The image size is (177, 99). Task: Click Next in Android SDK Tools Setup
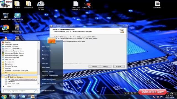pos(106,67)
